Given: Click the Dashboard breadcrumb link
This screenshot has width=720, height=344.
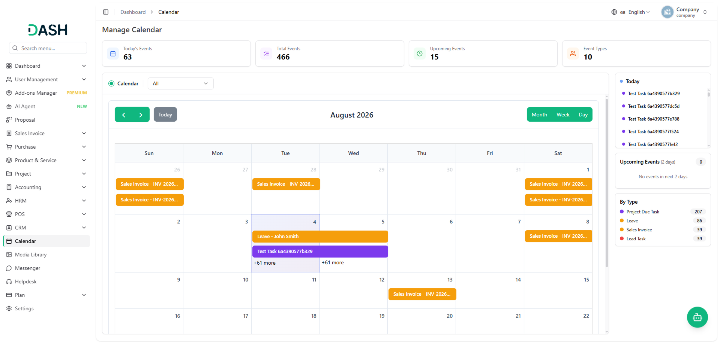Looking at the screenshot, I should coord(133,12).
